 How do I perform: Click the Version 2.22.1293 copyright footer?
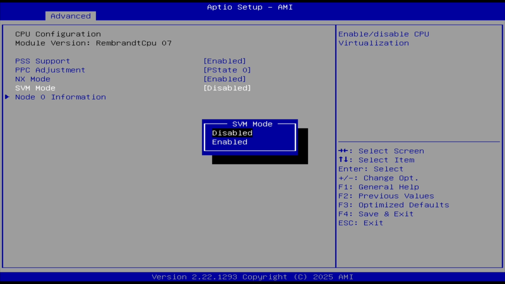pyautogui.click(x=252, y=277)
